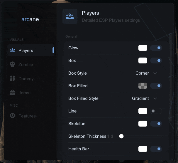This screenshot has height=163, width=178.
Task: Click the Zombie skull icon
Action: 13,64
